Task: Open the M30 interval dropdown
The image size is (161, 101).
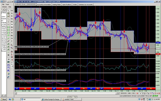Action: 130,93
